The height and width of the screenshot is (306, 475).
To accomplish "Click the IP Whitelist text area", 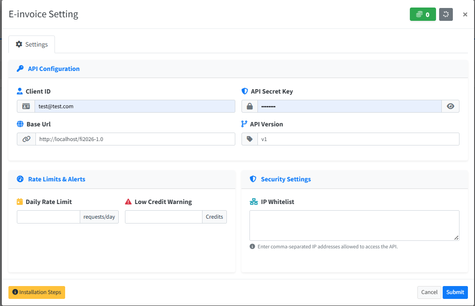I will [x=354, y=225].
